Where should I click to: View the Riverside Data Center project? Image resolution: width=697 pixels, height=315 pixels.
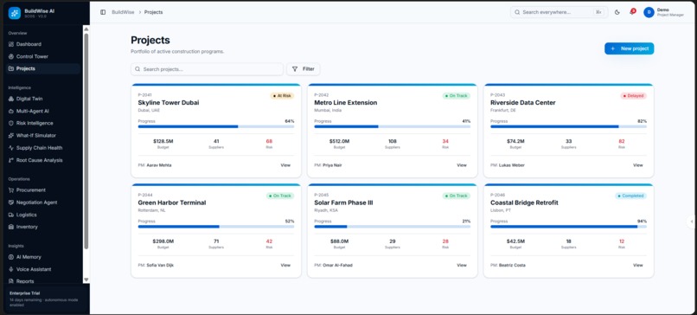click(638, 165)
